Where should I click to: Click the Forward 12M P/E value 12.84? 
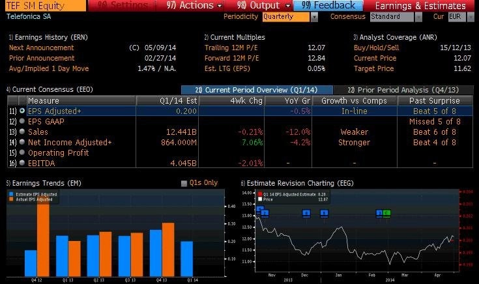[x=317, y=58]
